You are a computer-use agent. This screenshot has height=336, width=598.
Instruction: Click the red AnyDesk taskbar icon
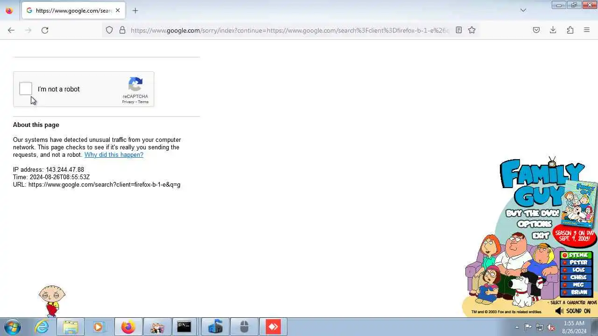(x=273, y=327)
